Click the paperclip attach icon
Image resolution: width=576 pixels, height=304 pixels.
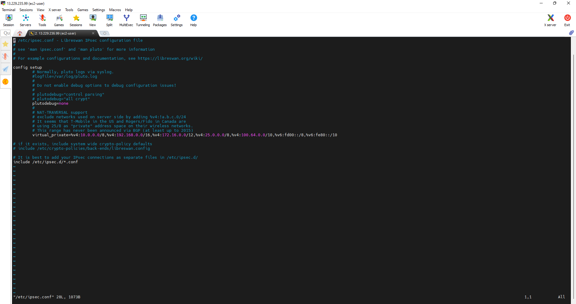pos(571,33)
